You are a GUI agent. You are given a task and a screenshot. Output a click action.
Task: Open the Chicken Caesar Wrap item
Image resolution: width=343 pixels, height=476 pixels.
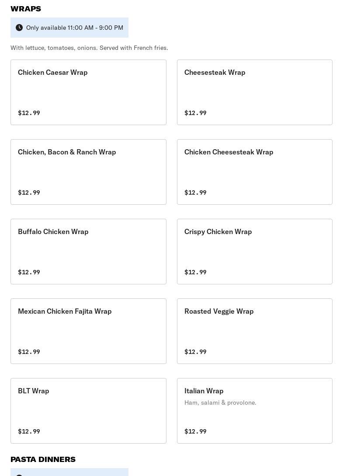[x=88, y=92]
